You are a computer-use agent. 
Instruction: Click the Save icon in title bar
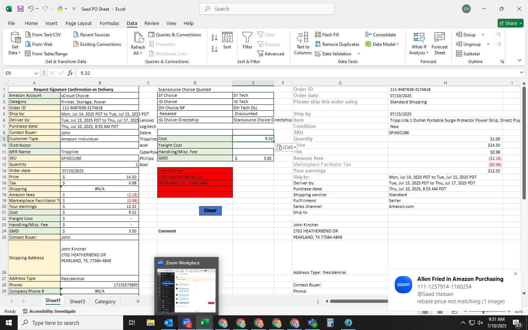coord(21,9)
